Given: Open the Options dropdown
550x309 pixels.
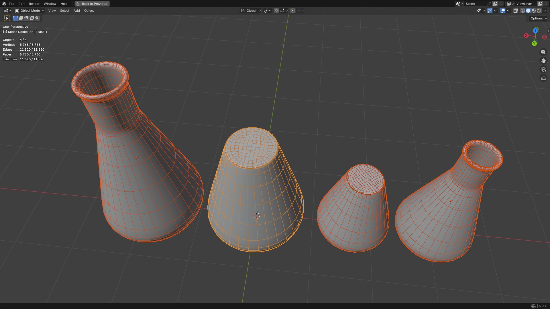Looking at the screenshot, I should pos(539,18).
